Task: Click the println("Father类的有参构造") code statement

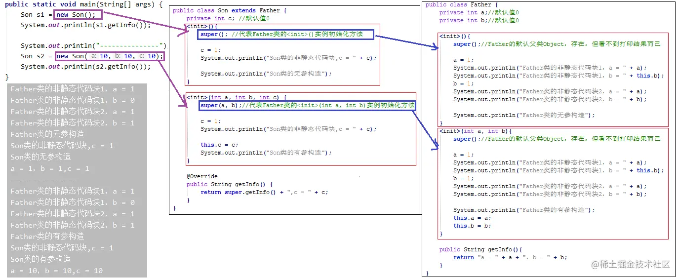Action: click(524, 210)
